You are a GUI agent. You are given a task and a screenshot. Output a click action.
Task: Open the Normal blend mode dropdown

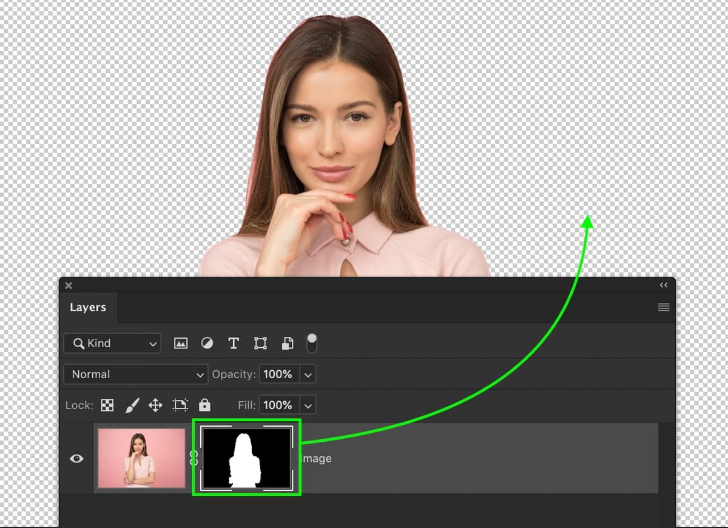136,374
